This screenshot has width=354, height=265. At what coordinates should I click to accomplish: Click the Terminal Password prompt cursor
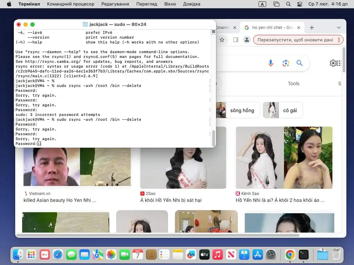[x=39, y=144]
